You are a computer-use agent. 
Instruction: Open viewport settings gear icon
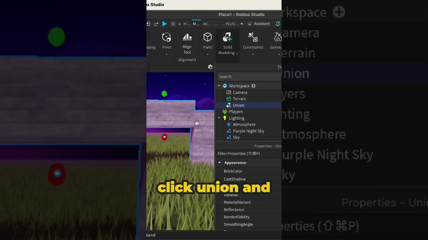coord(210,67)
